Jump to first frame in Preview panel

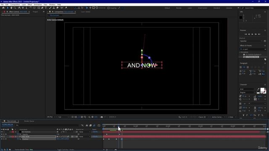point(245,34)
